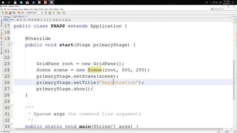This screenshot has height=133, width=237.
Task: Switch to Source editor view
Action: (6, 20)
